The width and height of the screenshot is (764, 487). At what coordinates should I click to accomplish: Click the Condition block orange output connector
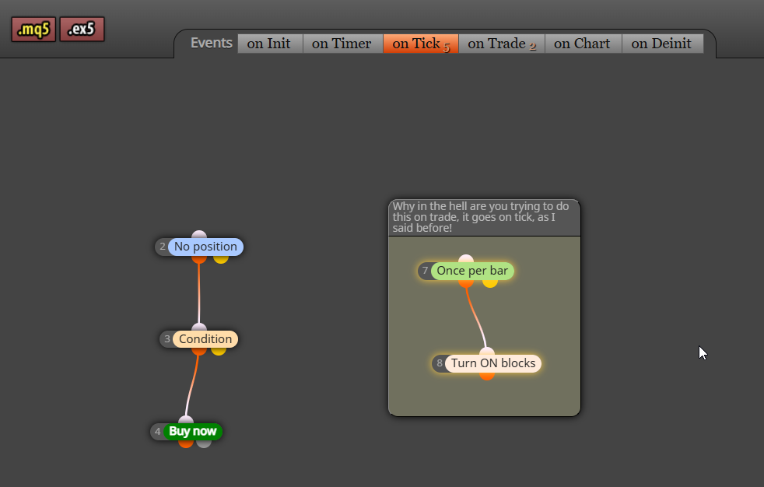199,351
